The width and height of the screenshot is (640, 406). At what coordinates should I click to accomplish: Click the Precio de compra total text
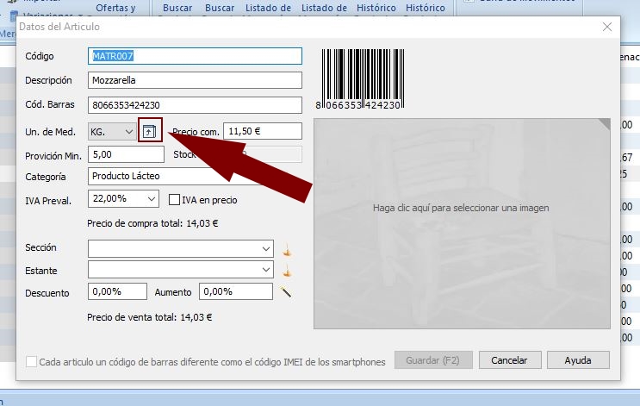(x=152, y=223)
